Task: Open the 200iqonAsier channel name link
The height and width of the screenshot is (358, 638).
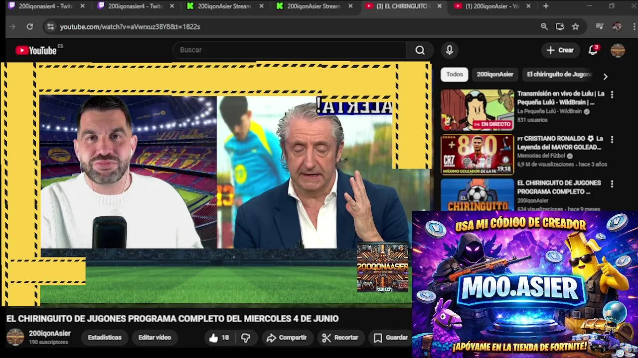Action: pos(49,334)
